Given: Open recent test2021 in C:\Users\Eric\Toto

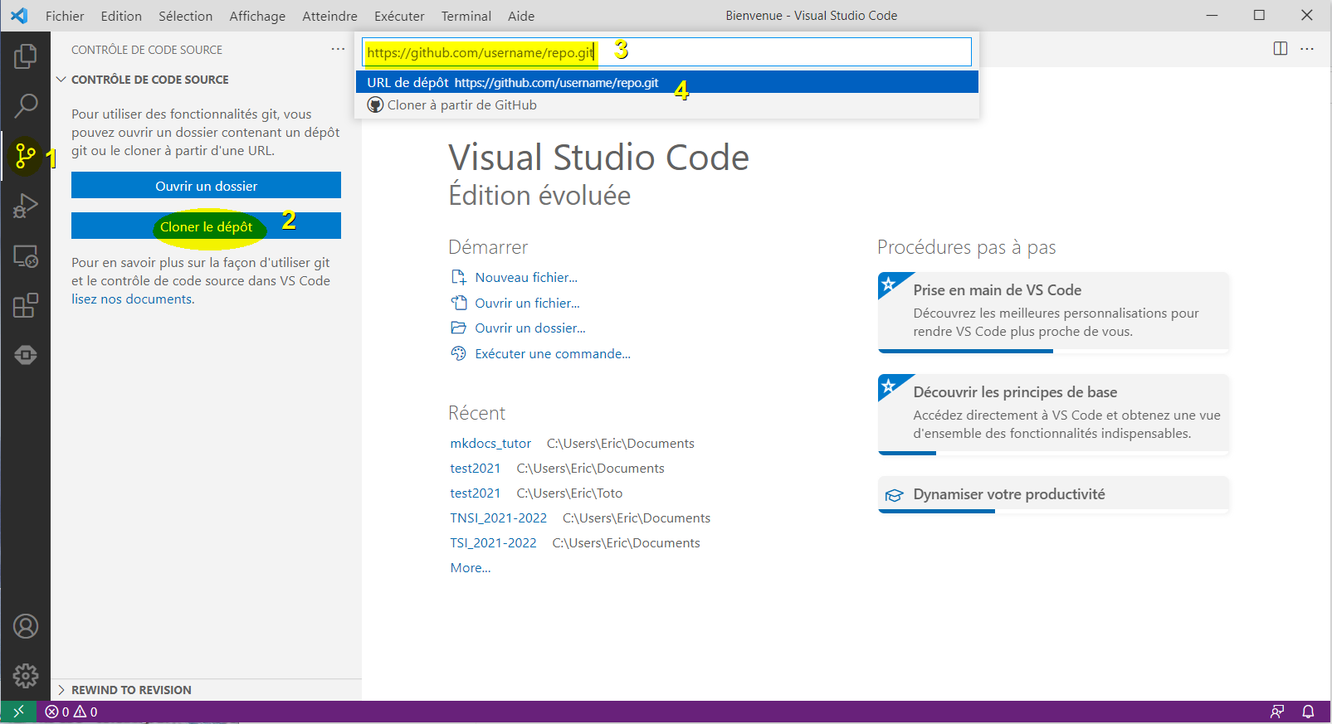Looking at the screenshot, I should [476, 493].
